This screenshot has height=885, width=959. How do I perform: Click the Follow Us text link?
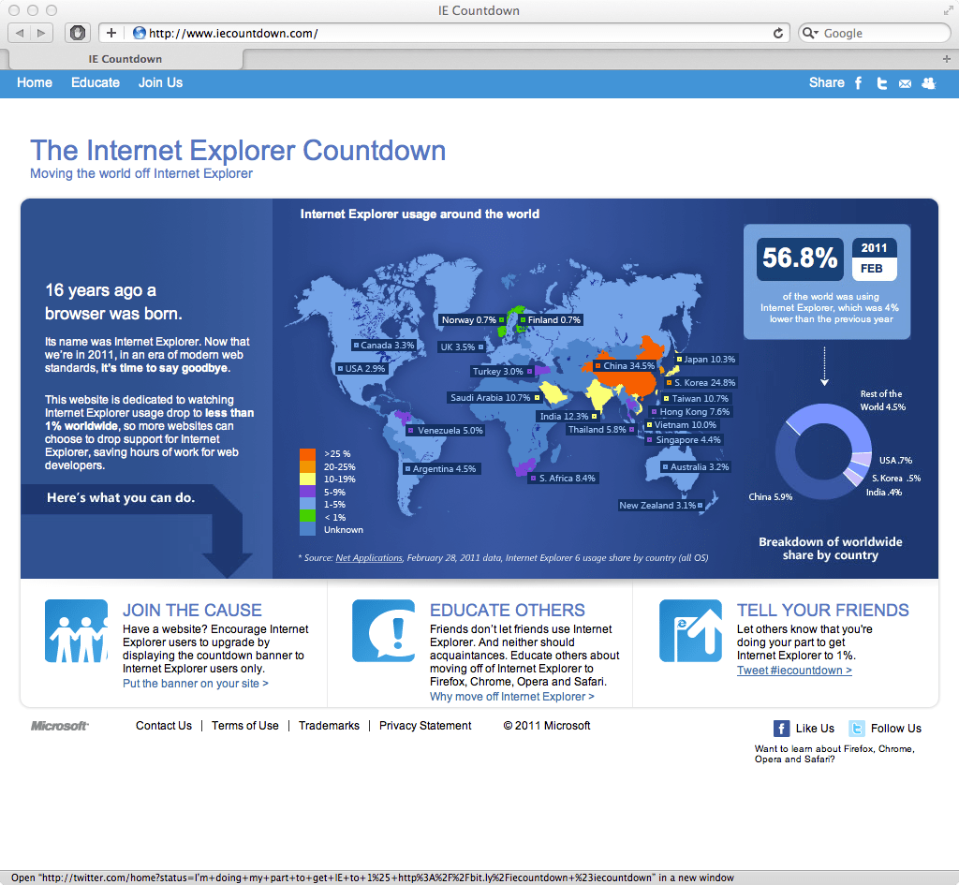click(x=896, y=729)
